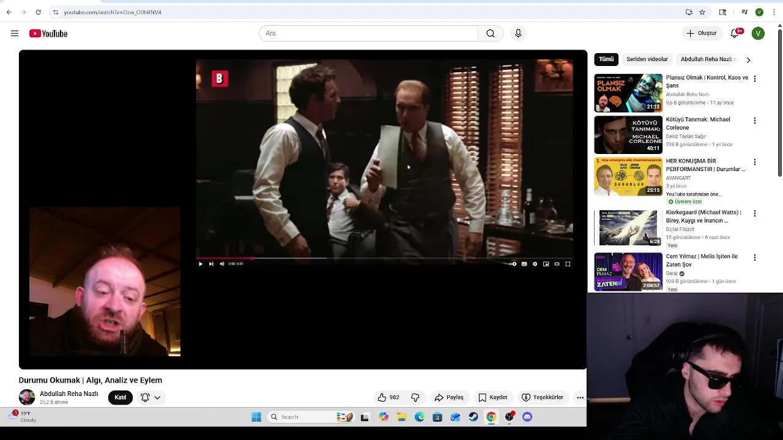Start voice search with the microphone
Image resolution: width=783 pixels, height=440 pixels.
[x=518, y=34]
